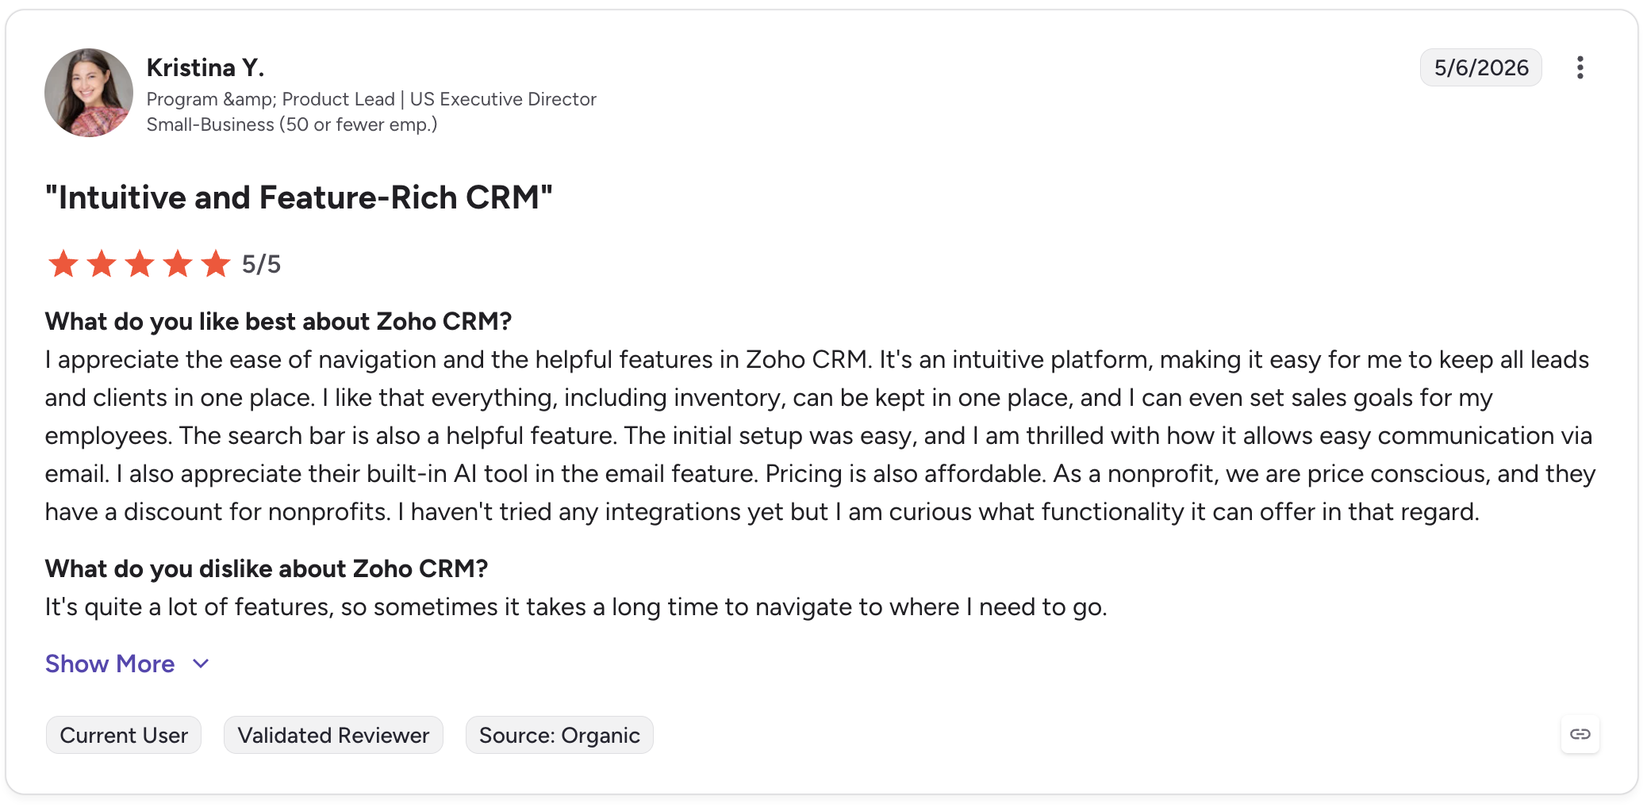This screenshot has height=807, width=1647.
Task: Expand review using chevron beside Show More
Action: (x=201, y=664)
